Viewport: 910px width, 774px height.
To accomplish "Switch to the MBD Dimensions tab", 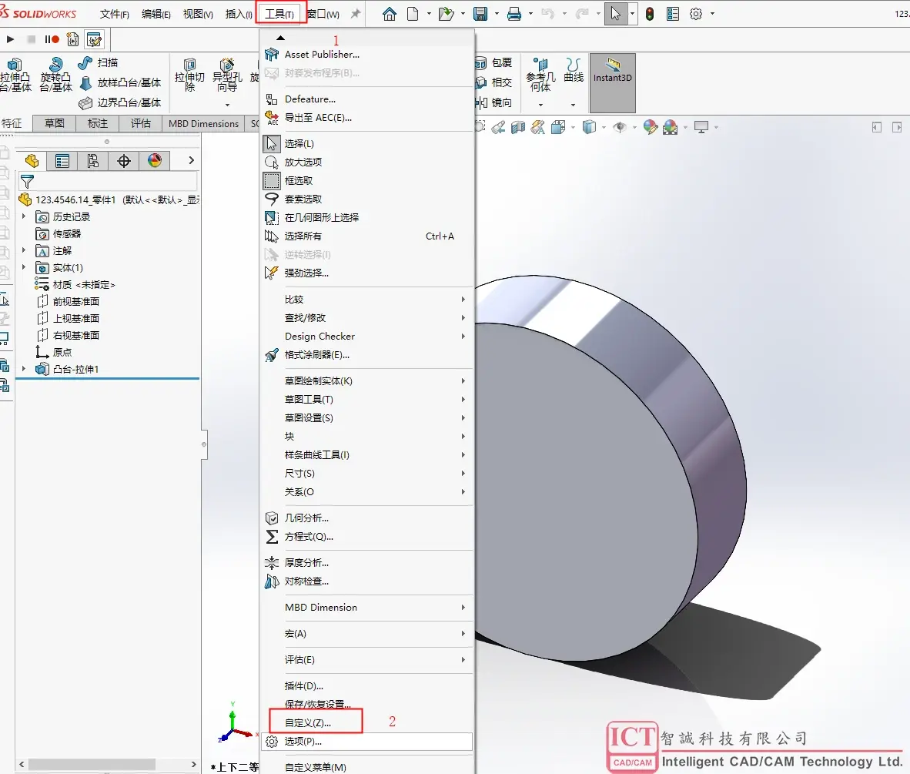I will click(x=203, y=124).
